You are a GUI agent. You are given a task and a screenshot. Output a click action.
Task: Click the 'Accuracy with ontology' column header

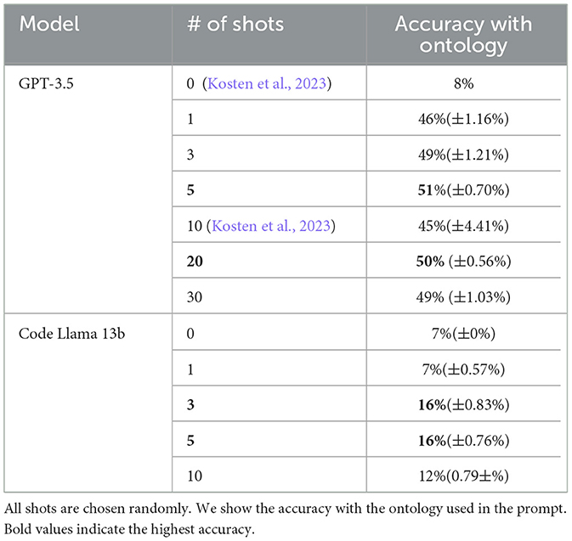463,34
